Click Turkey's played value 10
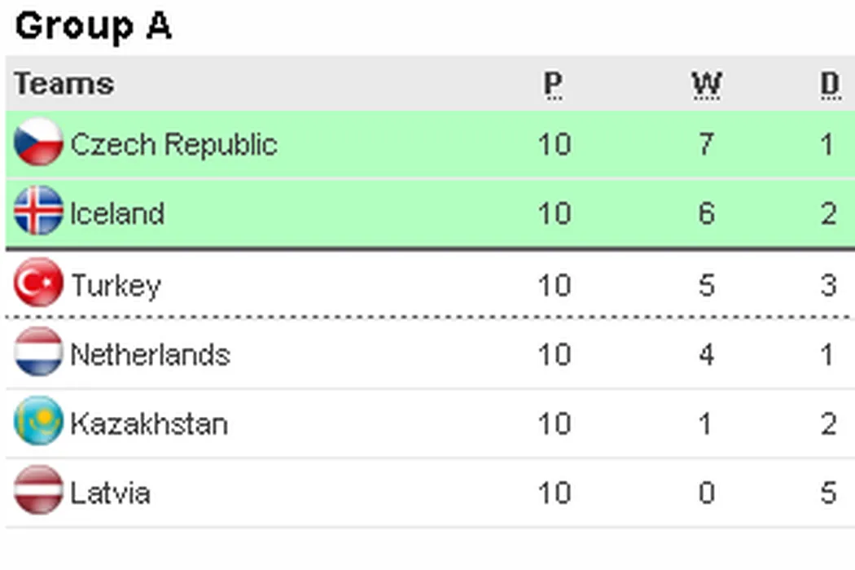The width and height of the screenshot is (855, 570). (554, 285)
